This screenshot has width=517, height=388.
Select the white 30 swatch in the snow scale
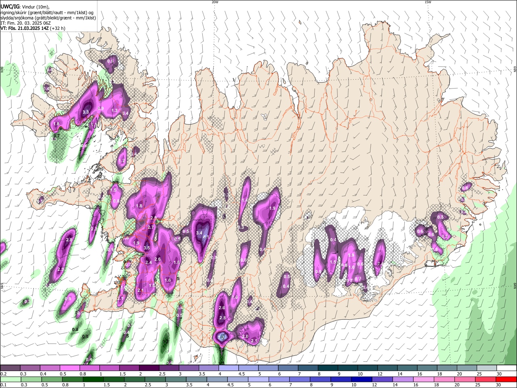click(x=507, y=368)
